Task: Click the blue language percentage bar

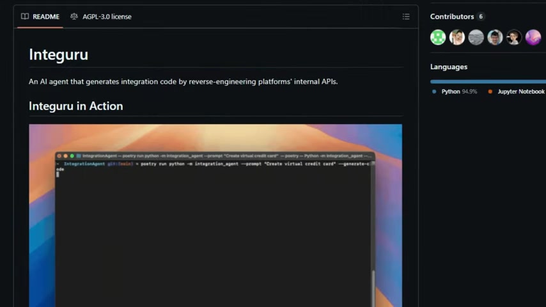Action: (488, 81)
